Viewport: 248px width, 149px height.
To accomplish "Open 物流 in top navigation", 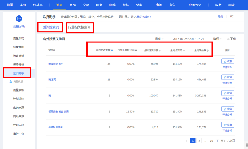I will click(112, 5).
